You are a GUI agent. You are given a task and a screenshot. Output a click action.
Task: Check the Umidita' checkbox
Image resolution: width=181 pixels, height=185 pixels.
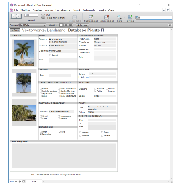point(59,119)
